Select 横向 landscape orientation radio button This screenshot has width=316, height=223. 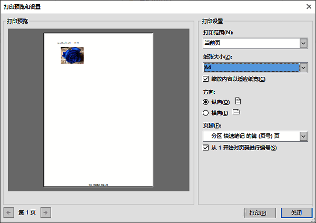point(206,113)
